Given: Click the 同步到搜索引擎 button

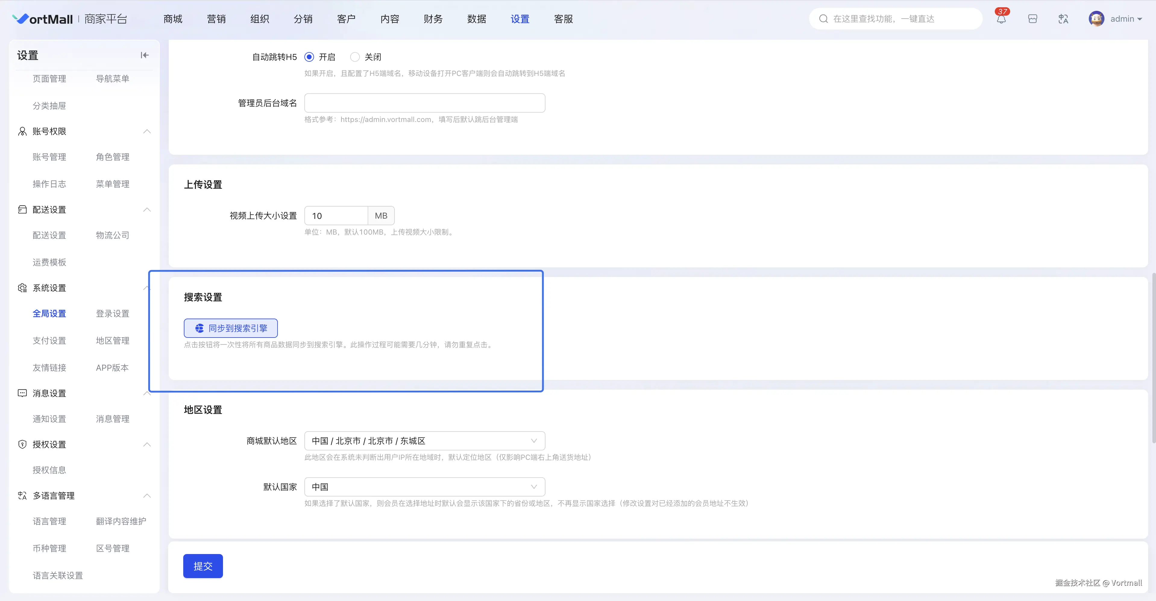Looking at the screenshot, I should pos(231,328).
